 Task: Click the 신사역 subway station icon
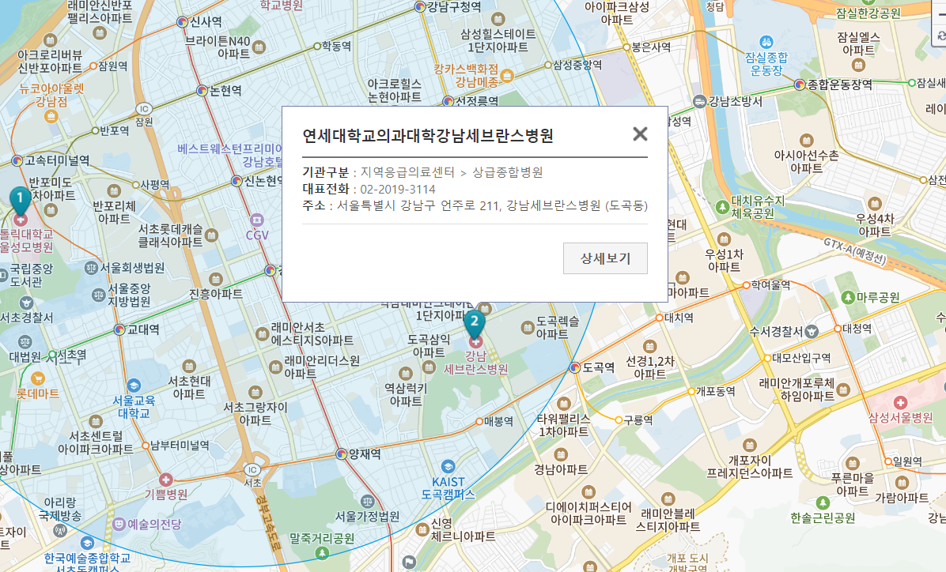click(182, 22)
